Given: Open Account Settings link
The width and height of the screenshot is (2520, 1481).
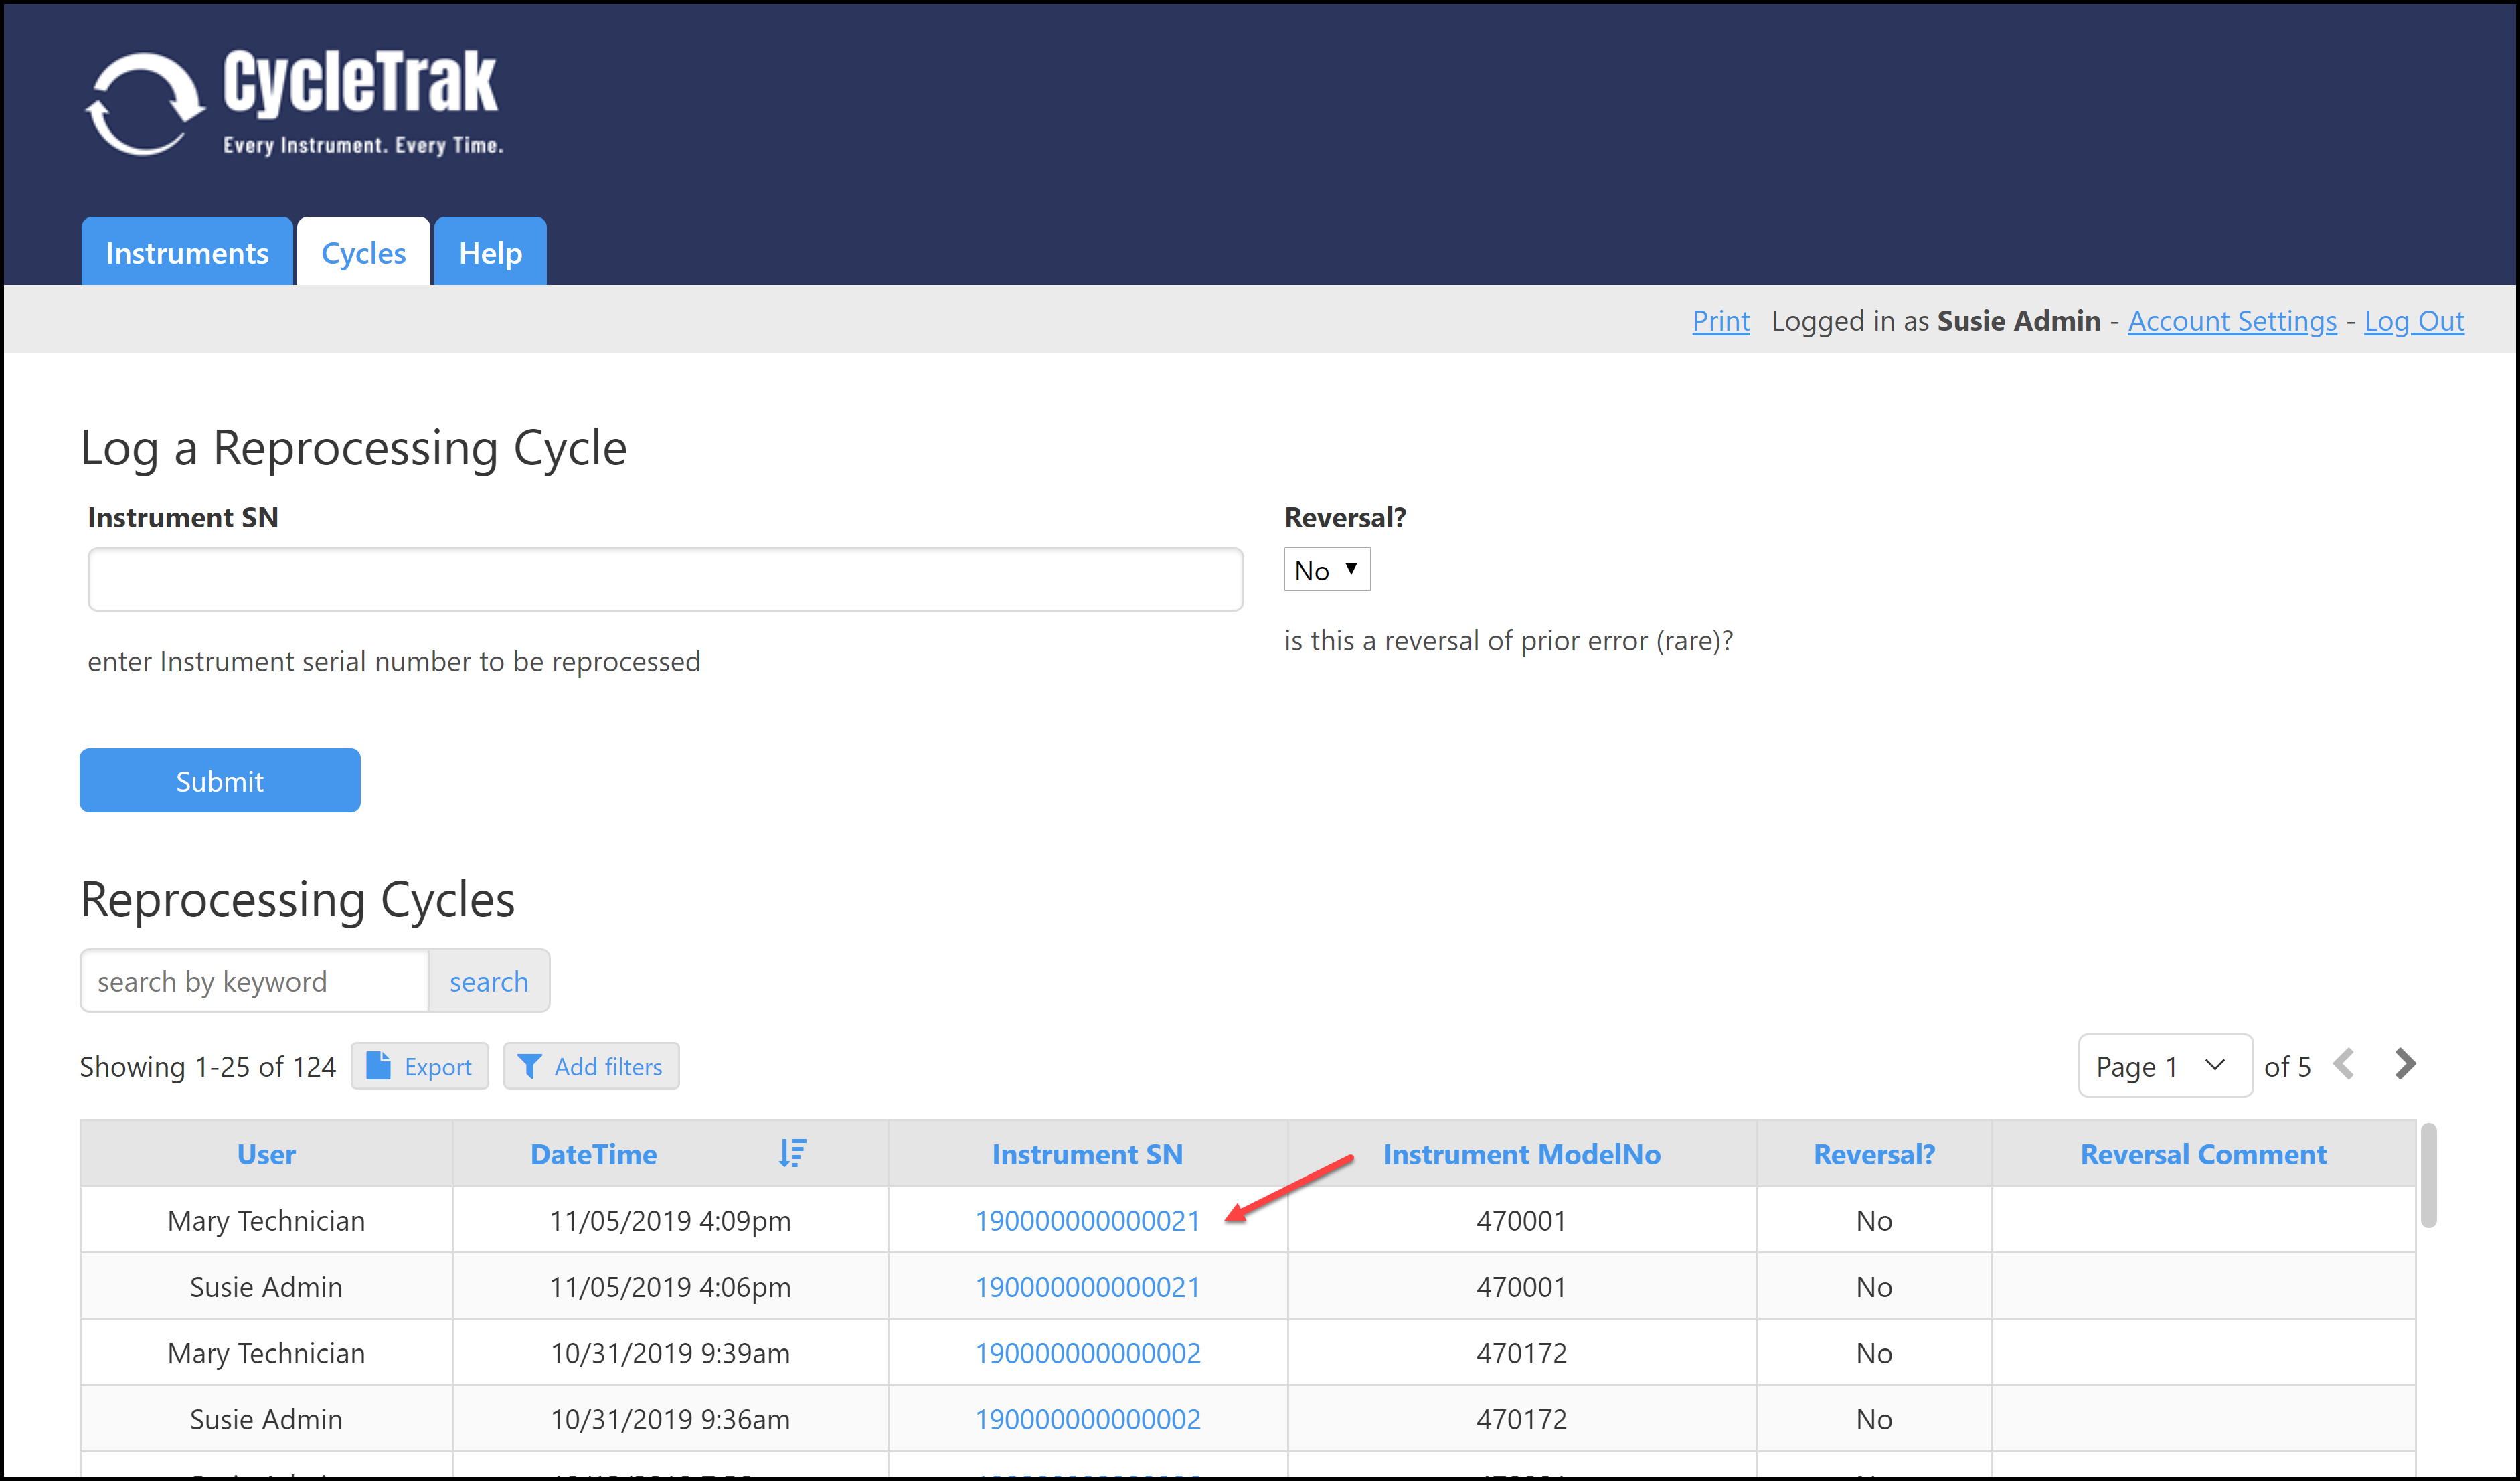Looking at the screenshot, I should coord(2231,321).
